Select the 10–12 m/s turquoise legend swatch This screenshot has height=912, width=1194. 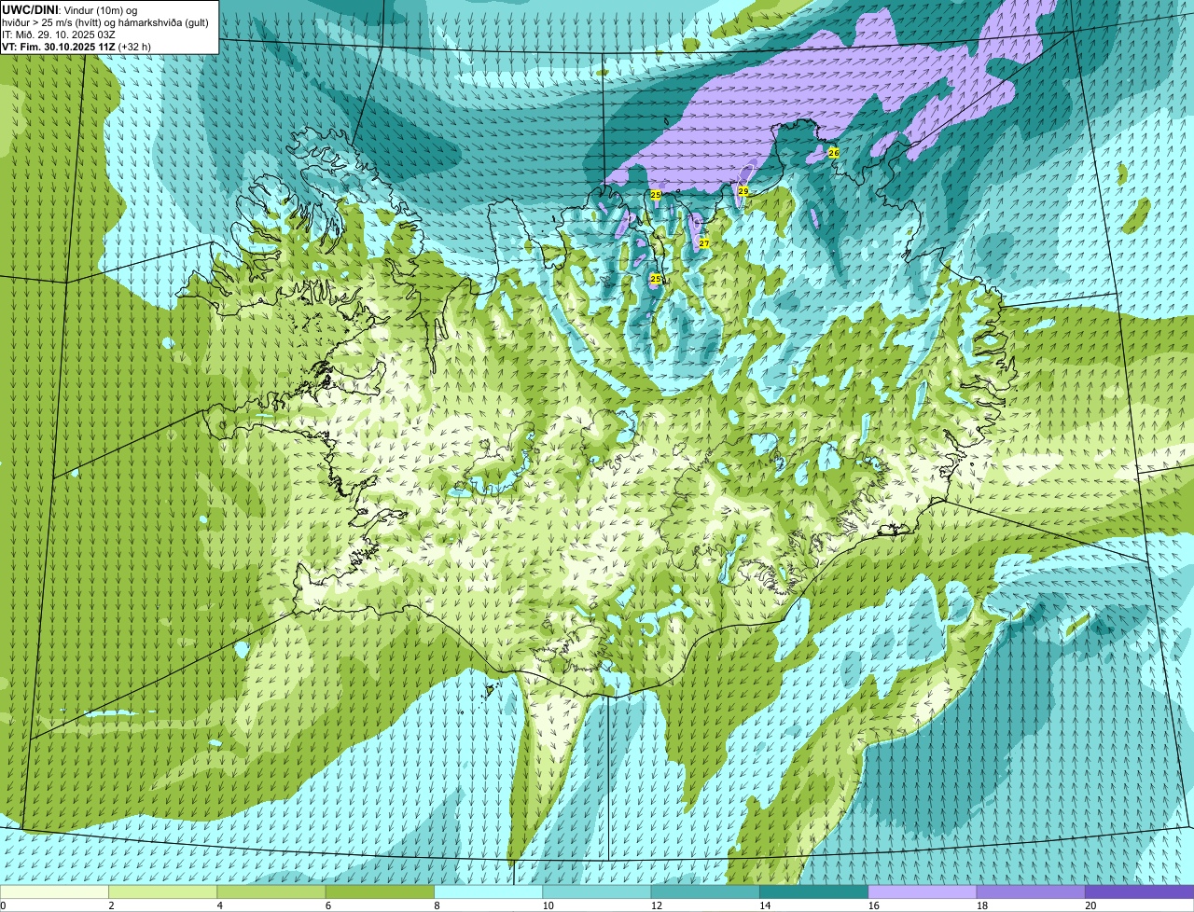pyautogui.click(x=597, y=891)
